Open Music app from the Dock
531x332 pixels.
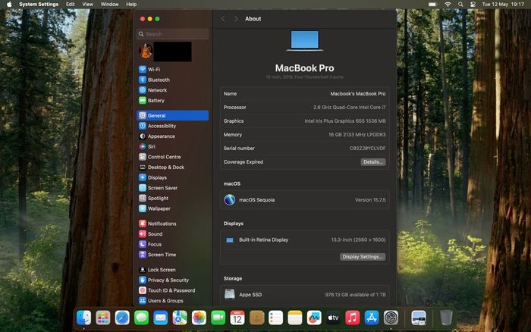click(353, 318)
